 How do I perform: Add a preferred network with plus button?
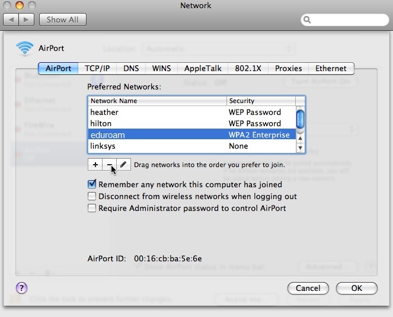(x=95, y=165)
